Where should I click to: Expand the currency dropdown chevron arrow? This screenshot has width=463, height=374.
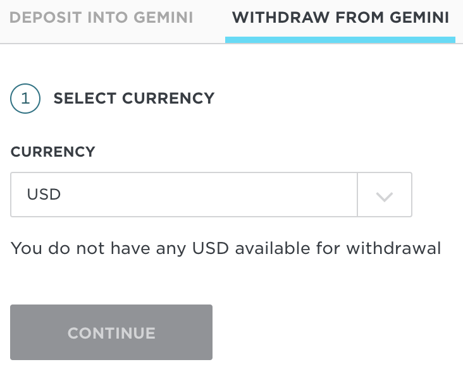coord(385,195)
